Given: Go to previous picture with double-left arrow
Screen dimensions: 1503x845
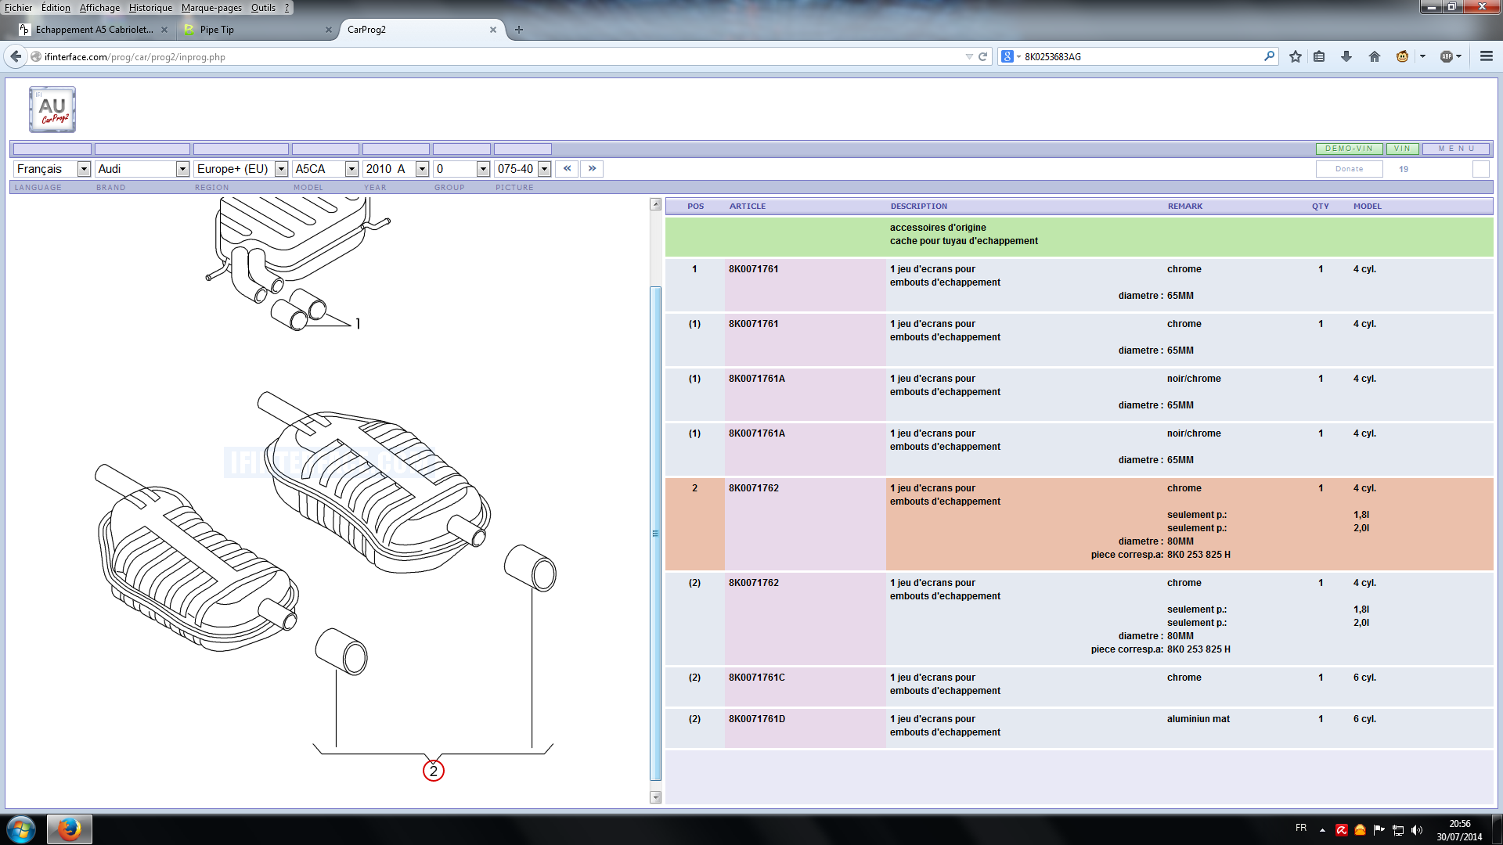Looking at the screenshot, I should (x=567, y=168).
